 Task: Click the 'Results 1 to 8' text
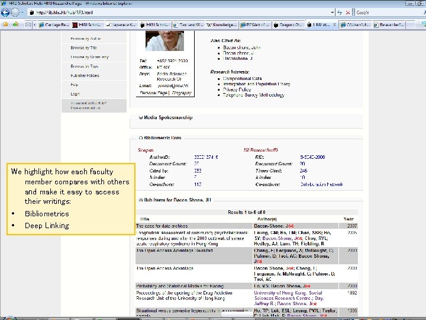click(x=246, y=212)
